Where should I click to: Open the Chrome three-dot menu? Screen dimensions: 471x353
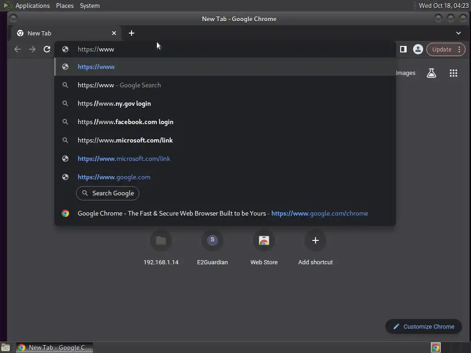pyautogui.click(x=460, y=49)
